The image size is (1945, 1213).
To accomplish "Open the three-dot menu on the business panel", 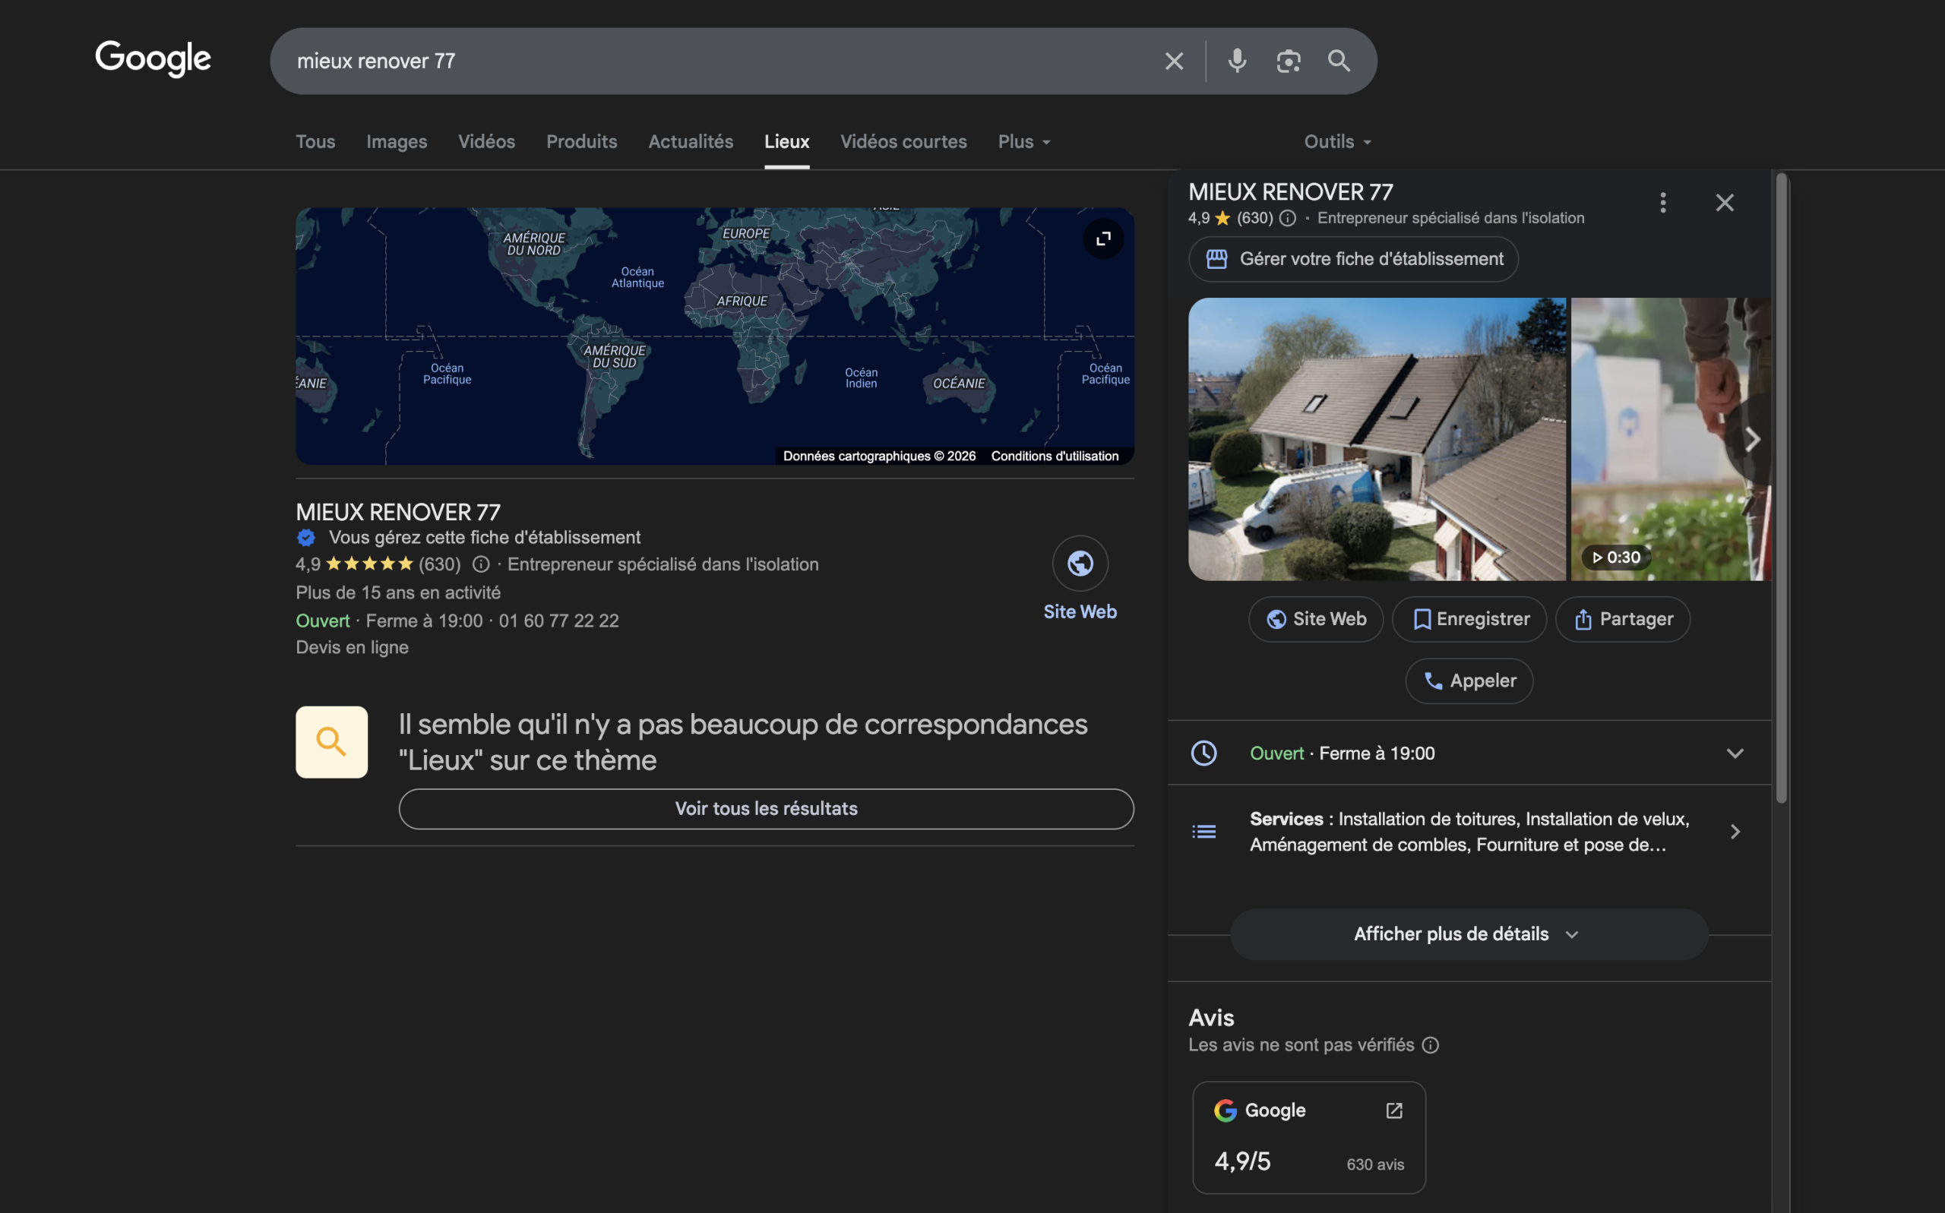I will (1662, 202).
